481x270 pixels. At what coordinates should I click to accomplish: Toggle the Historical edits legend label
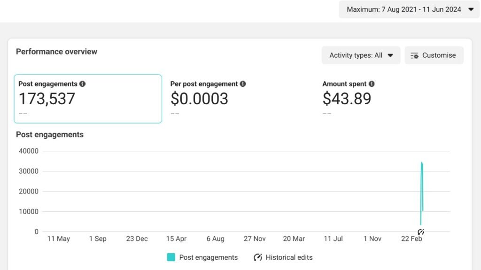click(x=289, y=257)
